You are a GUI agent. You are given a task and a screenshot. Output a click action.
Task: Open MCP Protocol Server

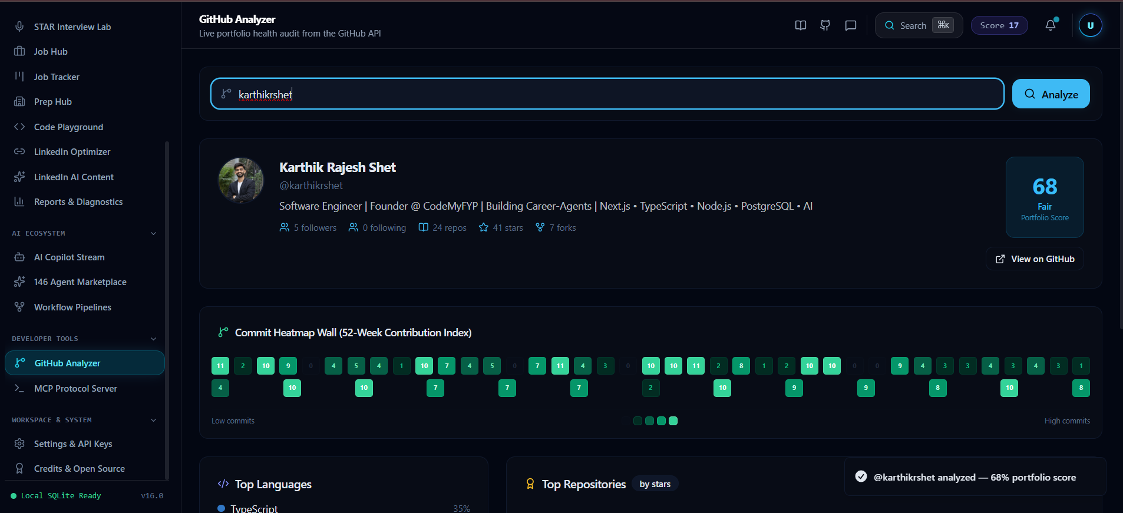click(x=85, y=388)
